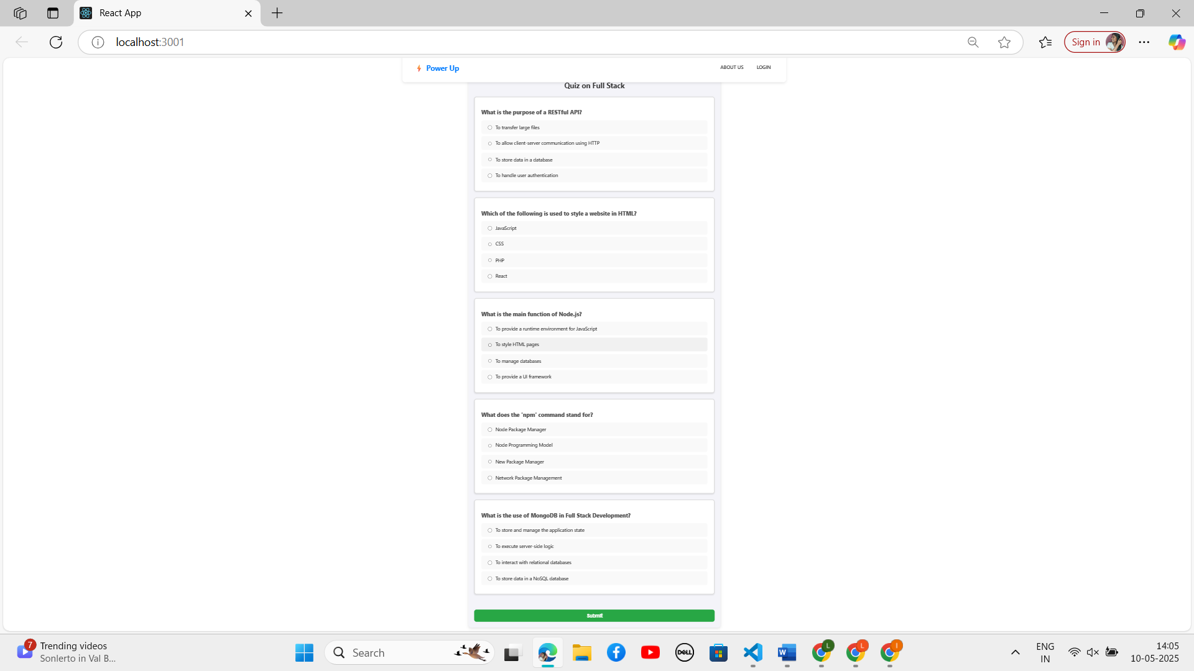Expand hidden system tray icons chevron
Screen dimensions: 1194x671
click(1015, 652)
